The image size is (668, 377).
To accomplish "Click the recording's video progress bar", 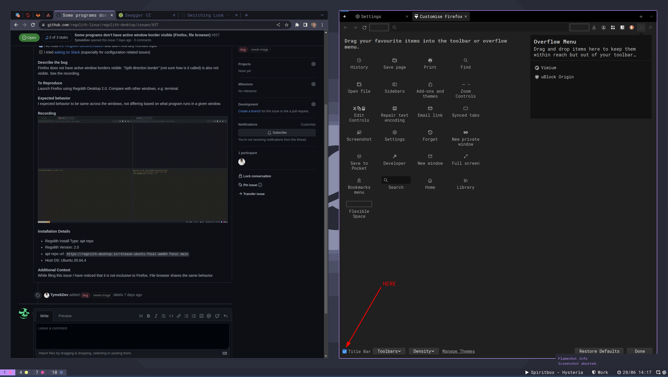I will coord(133,222).
